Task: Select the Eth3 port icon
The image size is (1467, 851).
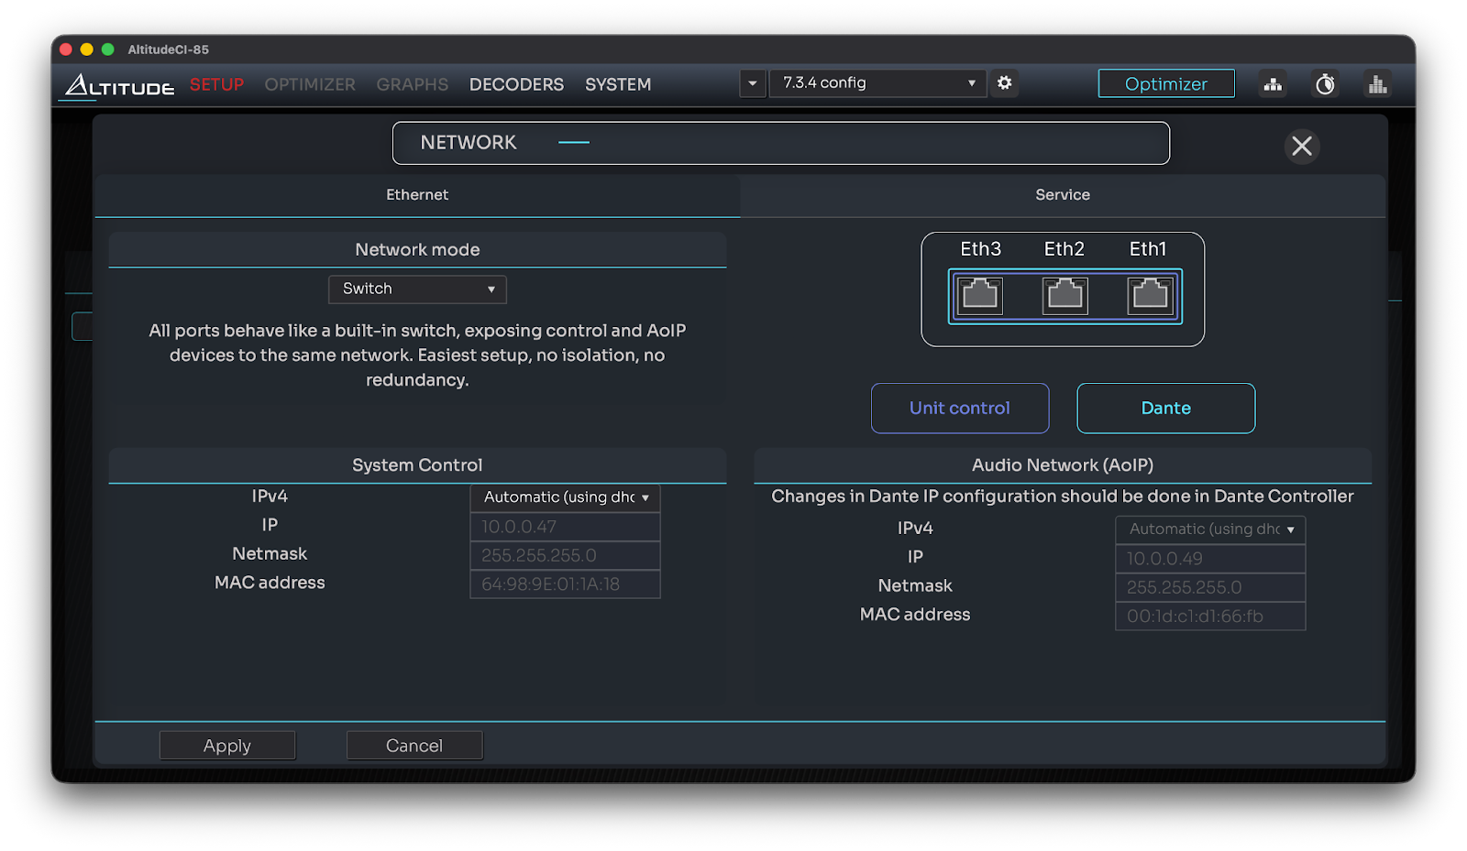Action: point(980,296)
